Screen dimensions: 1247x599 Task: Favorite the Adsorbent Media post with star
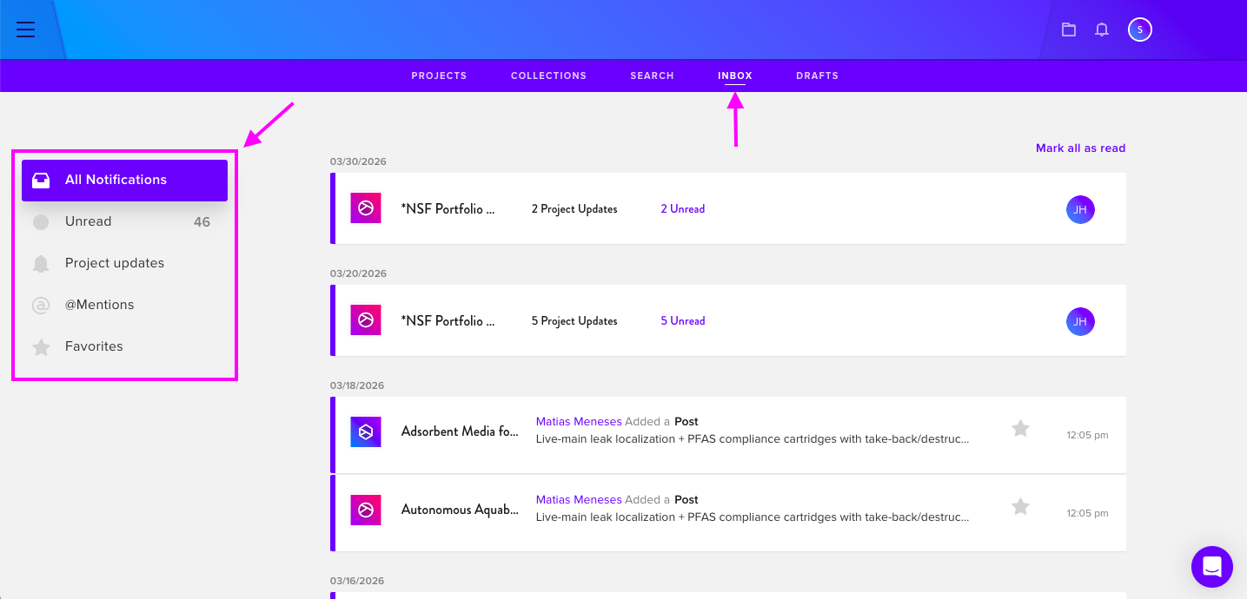[1021, 428]
